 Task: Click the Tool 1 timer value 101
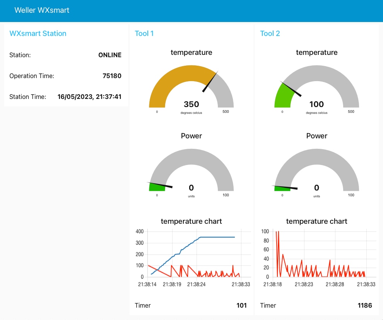tap(241, 305)
